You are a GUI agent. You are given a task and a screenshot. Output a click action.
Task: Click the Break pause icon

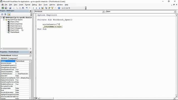pos(36,8)
